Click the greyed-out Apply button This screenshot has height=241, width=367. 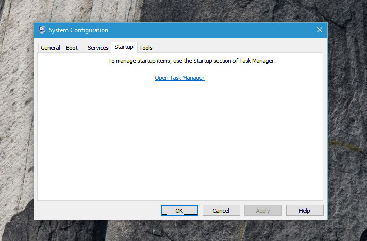tap(263, 211)
